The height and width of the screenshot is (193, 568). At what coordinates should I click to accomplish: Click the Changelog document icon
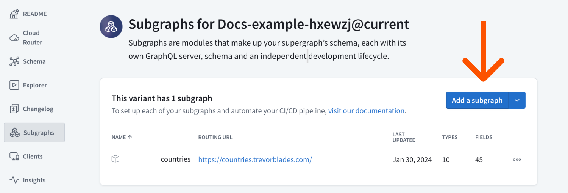pyautogui.click(x=14, y=109)
